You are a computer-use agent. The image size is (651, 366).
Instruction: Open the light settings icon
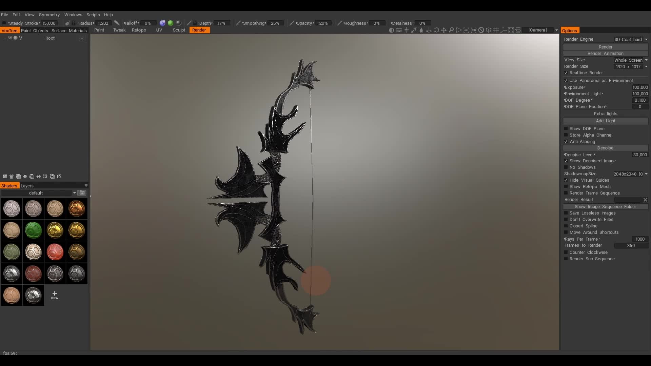pos(406,30)
